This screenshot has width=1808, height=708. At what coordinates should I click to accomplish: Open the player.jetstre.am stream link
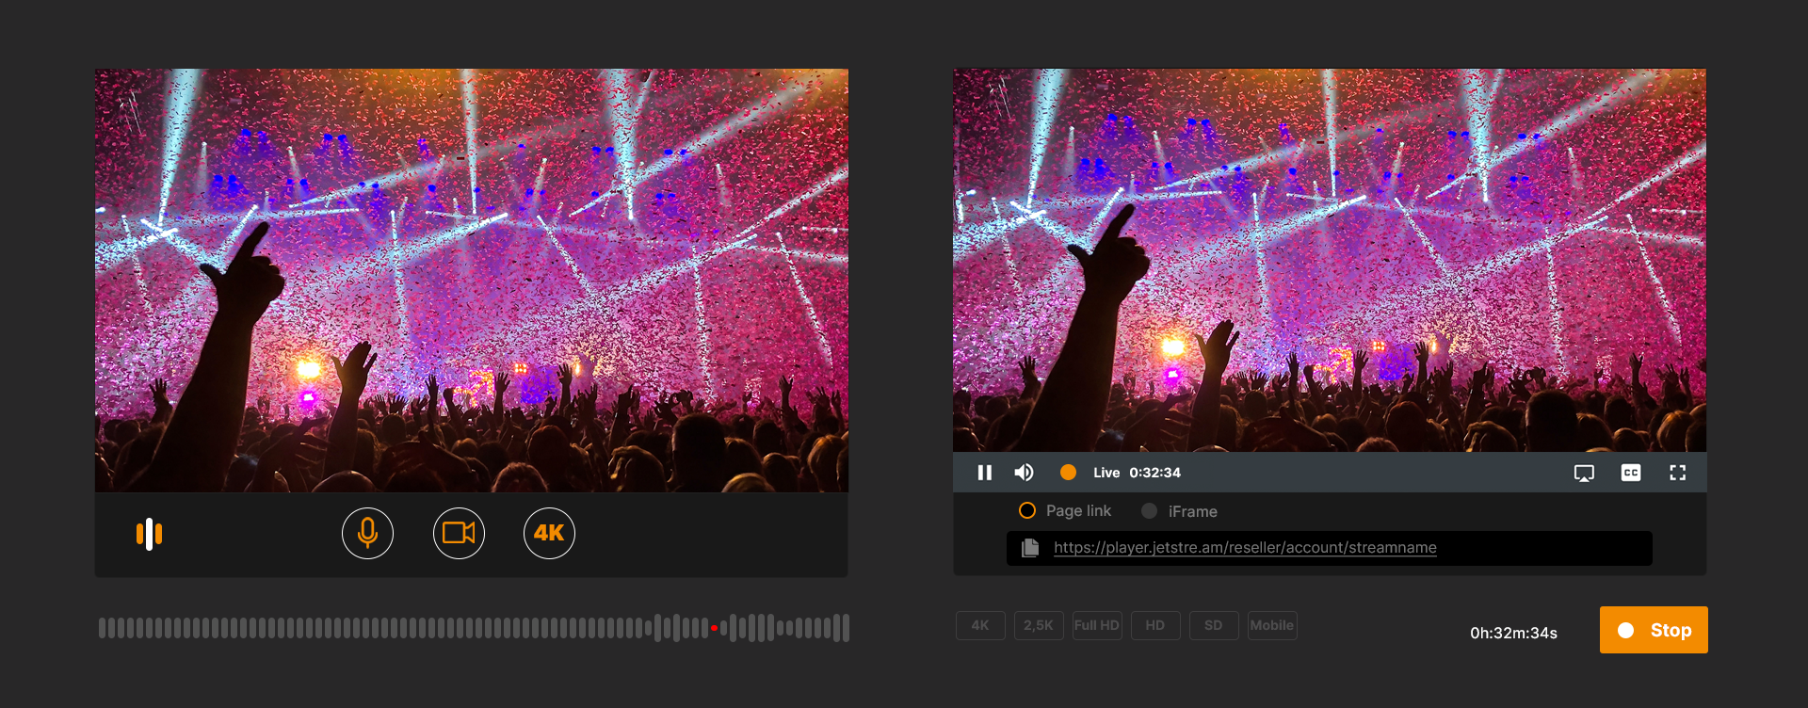(1245, 548)
